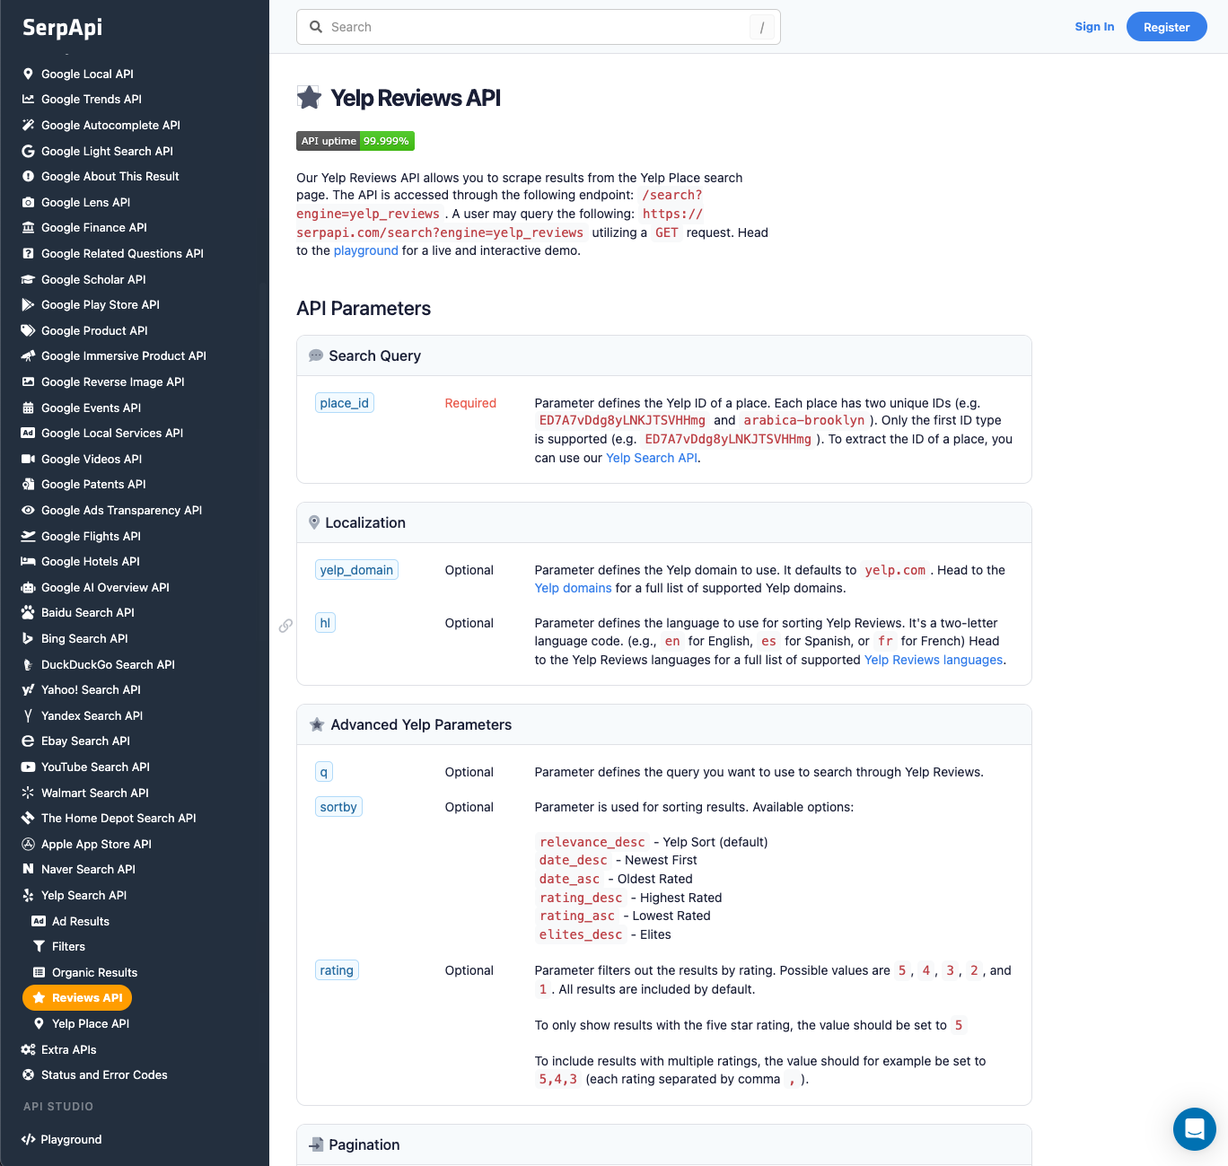Click the Extra APIs gears icon

28,1049
